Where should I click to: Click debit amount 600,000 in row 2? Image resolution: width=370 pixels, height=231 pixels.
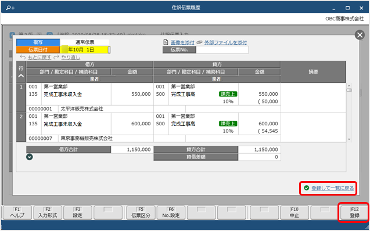141,124
